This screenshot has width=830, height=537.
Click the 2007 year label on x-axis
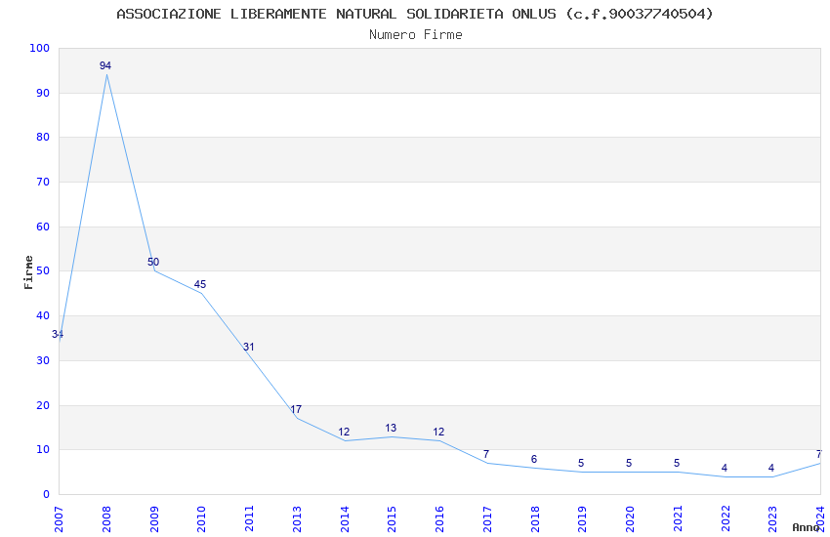pyautogui.click(x=59, y=518)
